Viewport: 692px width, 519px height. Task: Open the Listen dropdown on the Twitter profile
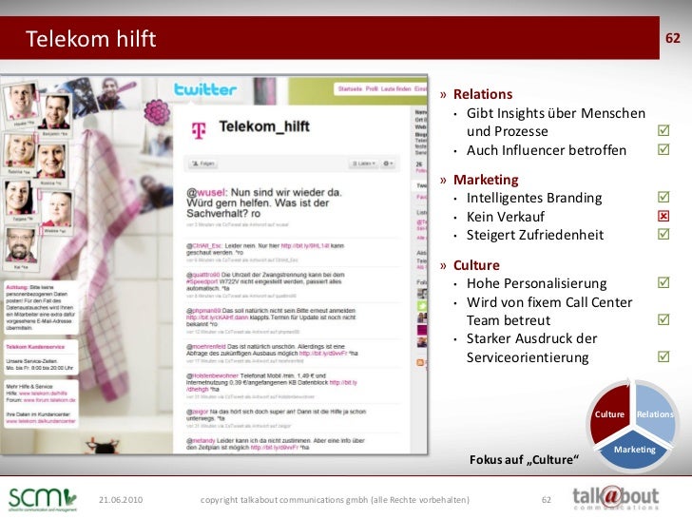[364, 163]
